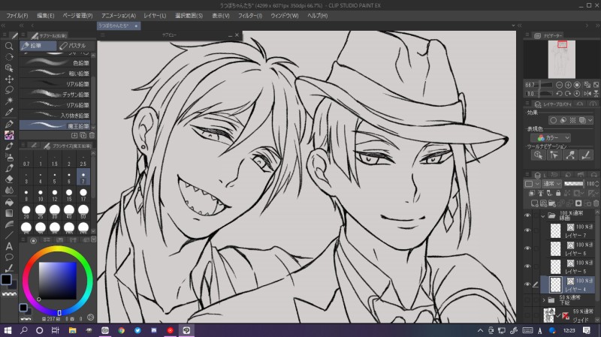This screenshot has width=601, height=337.
Task: Click the Auto select magic wand tool
Action: [x=9, y=101]
